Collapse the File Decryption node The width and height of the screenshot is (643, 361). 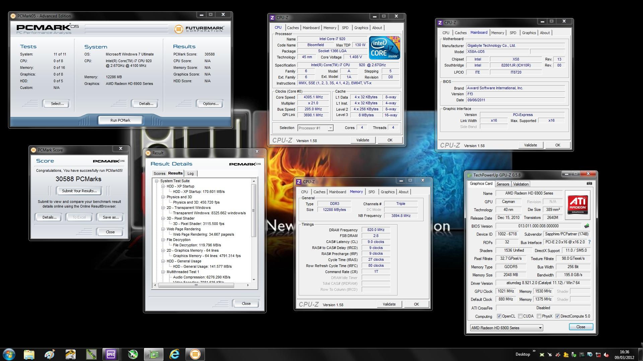(x=163, y=240)
